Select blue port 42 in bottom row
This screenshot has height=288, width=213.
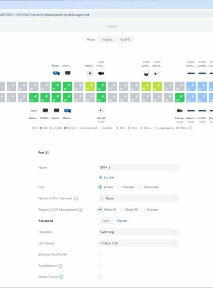[x=191, y=98]
